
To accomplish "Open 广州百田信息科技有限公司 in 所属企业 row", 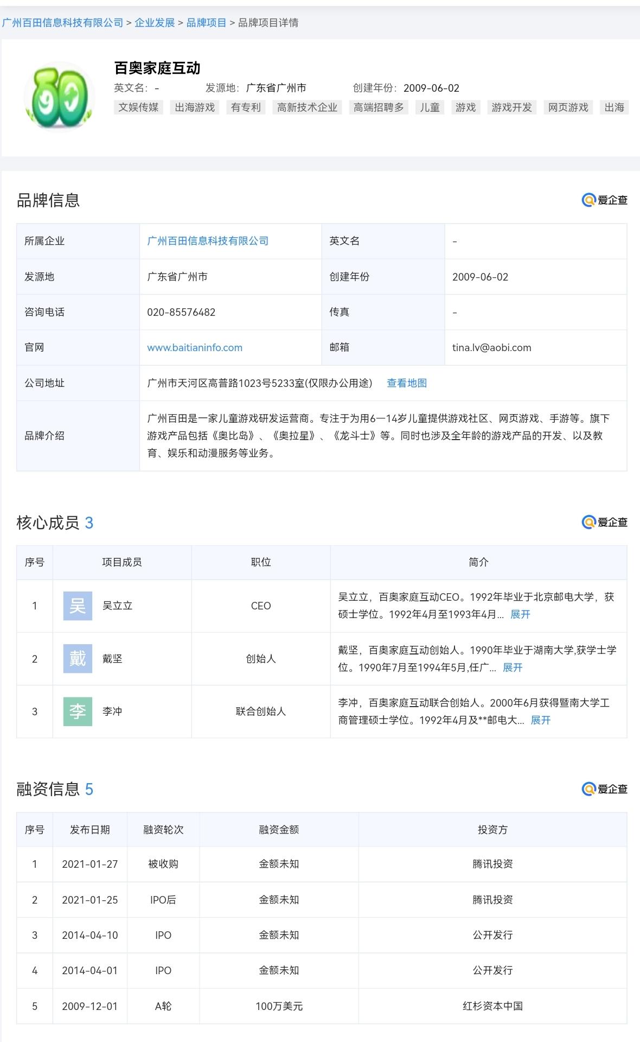I will tap(208, 241).
